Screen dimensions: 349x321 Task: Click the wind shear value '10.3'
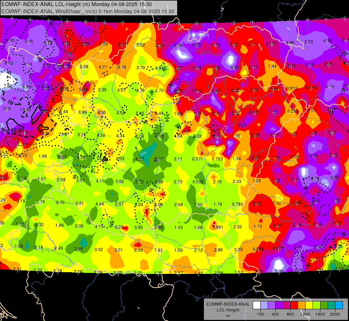pyautogui.click(x=43, y=133)
